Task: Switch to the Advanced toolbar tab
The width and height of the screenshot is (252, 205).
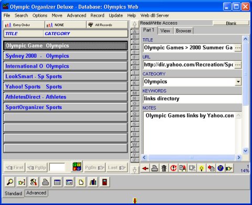Action: (36, 193)
